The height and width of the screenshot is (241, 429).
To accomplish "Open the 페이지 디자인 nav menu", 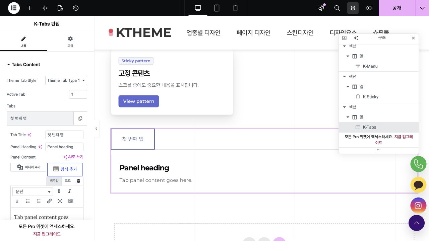I will coord(253,33).
